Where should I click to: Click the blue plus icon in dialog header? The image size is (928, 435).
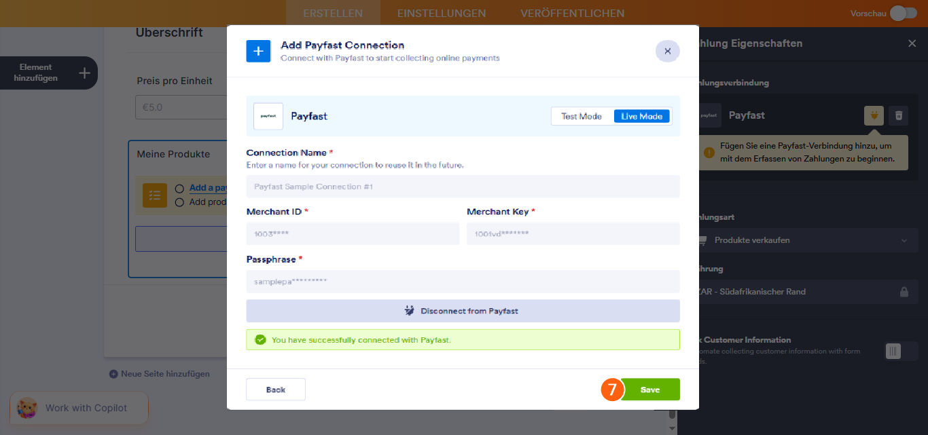[258, 51]
